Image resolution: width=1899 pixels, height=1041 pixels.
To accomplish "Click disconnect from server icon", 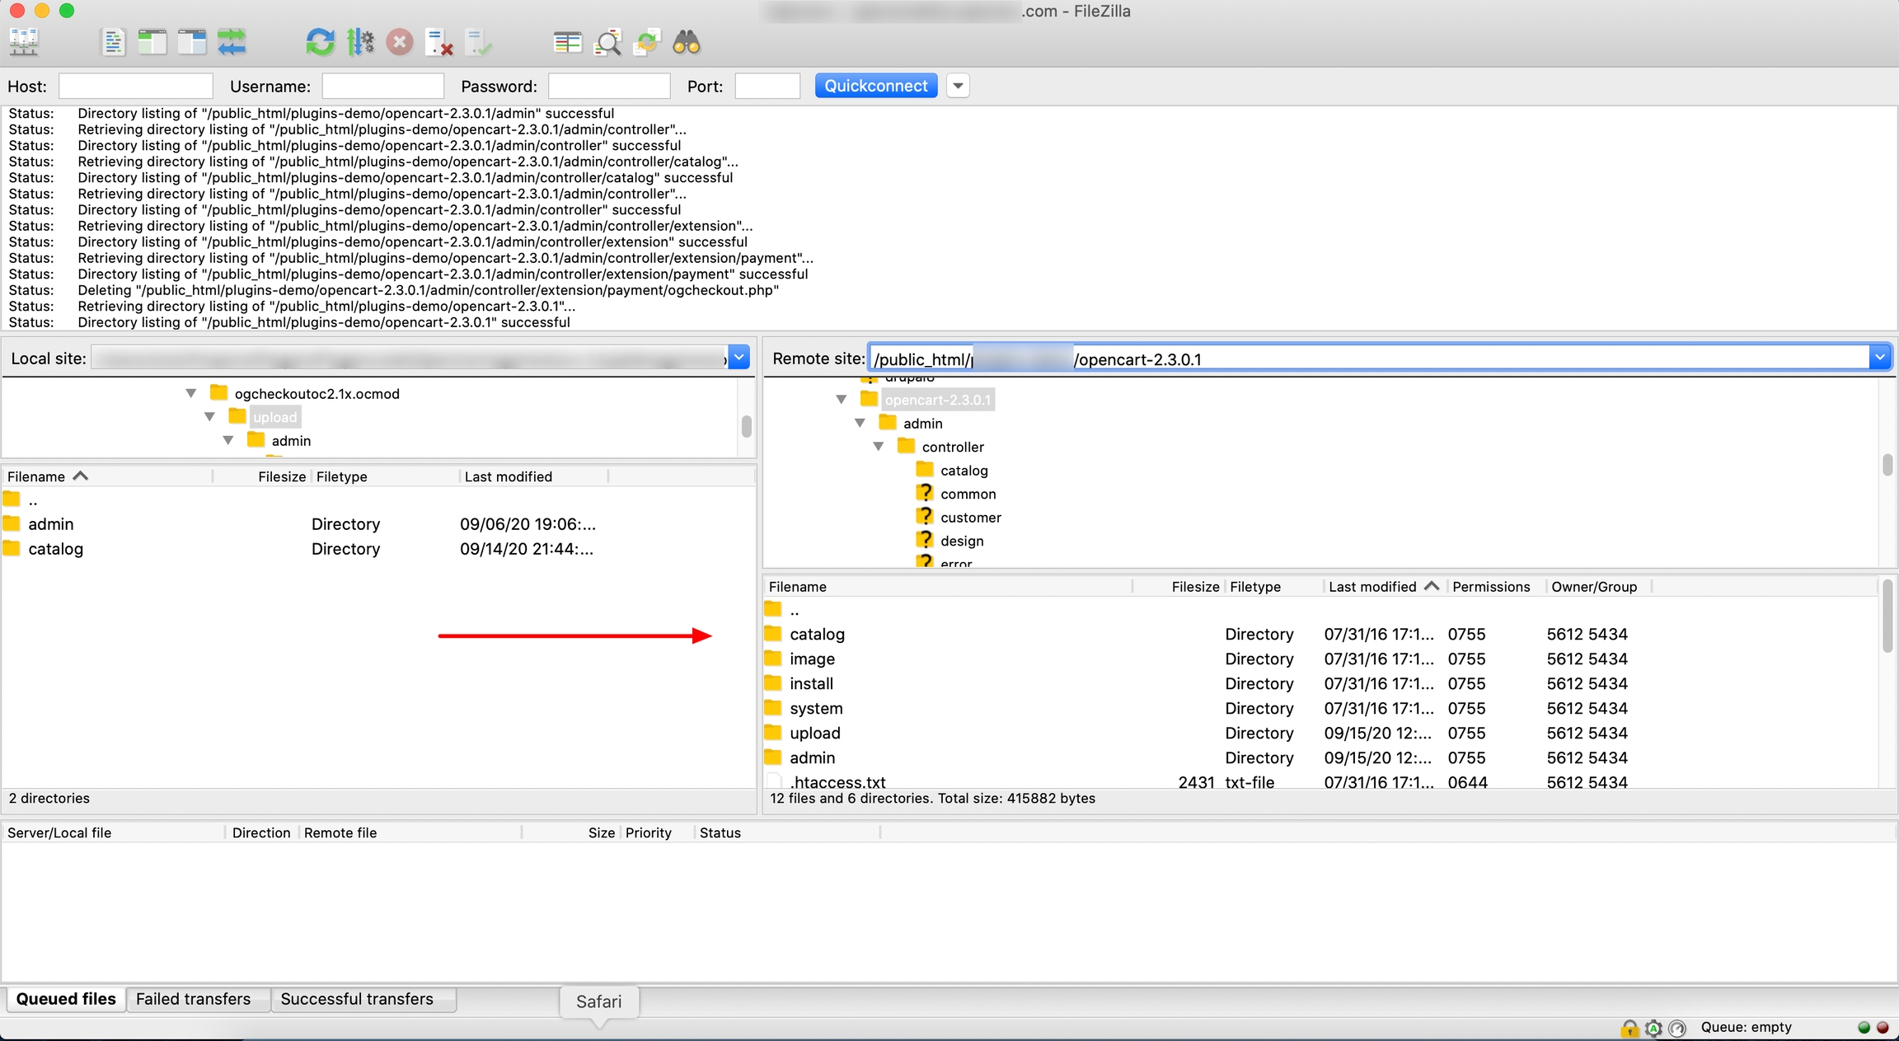I will [438, 42].
